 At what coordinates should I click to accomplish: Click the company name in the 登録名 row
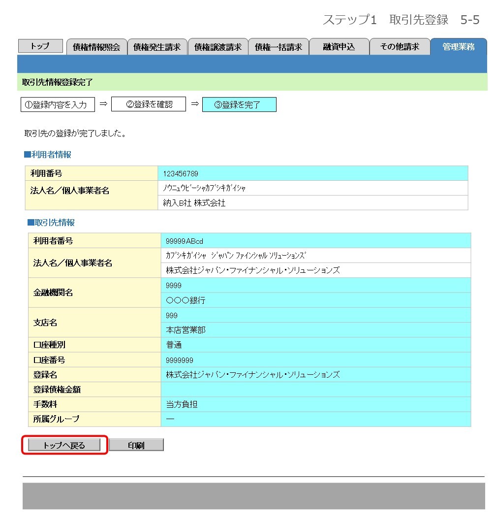[253, 375]
